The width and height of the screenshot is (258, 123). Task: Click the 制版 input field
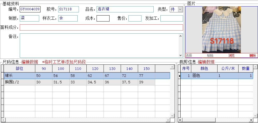pos(29,18)
